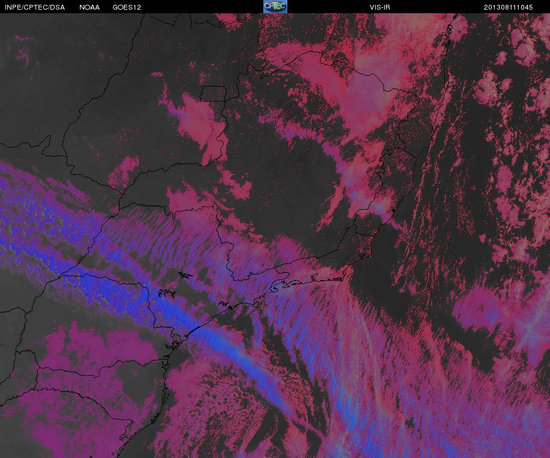This screenshot has width=550, height=458.
Task: Click the CPTEC logo in header
Action: 275,7
